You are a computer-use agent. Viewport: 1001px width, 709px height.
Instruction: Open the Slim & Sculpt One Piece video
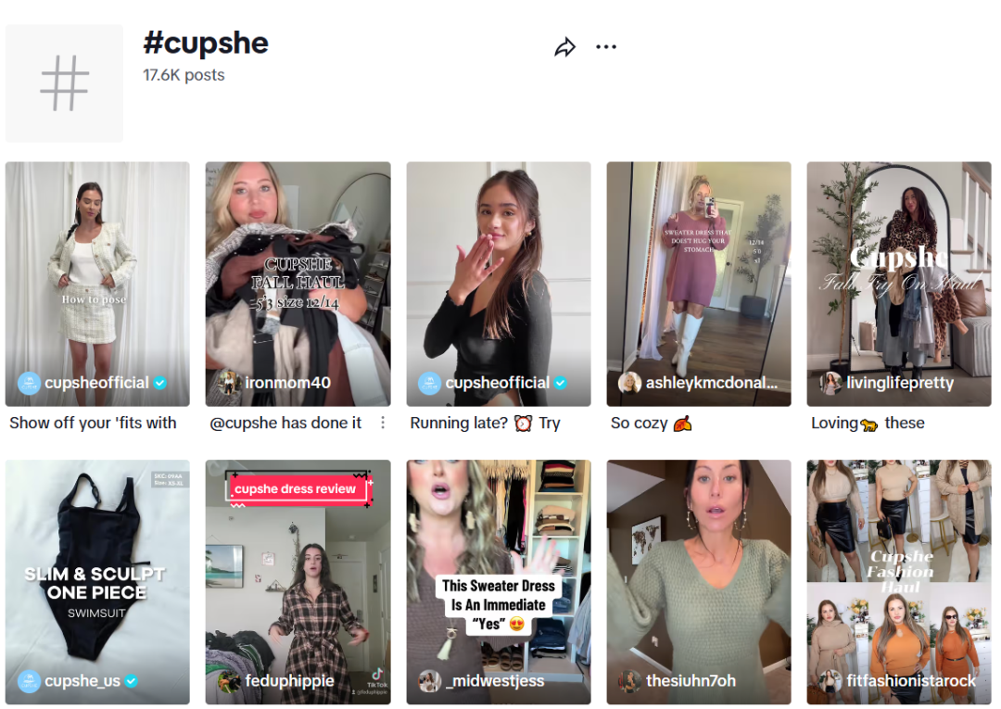[97, 582]
